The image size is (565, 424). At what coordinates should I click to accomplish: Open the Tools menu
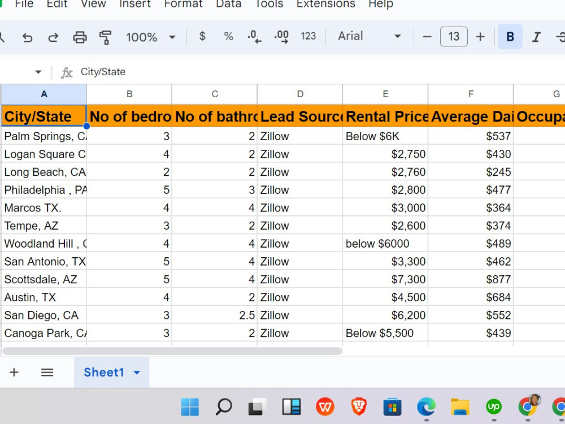tap(269, 4)
